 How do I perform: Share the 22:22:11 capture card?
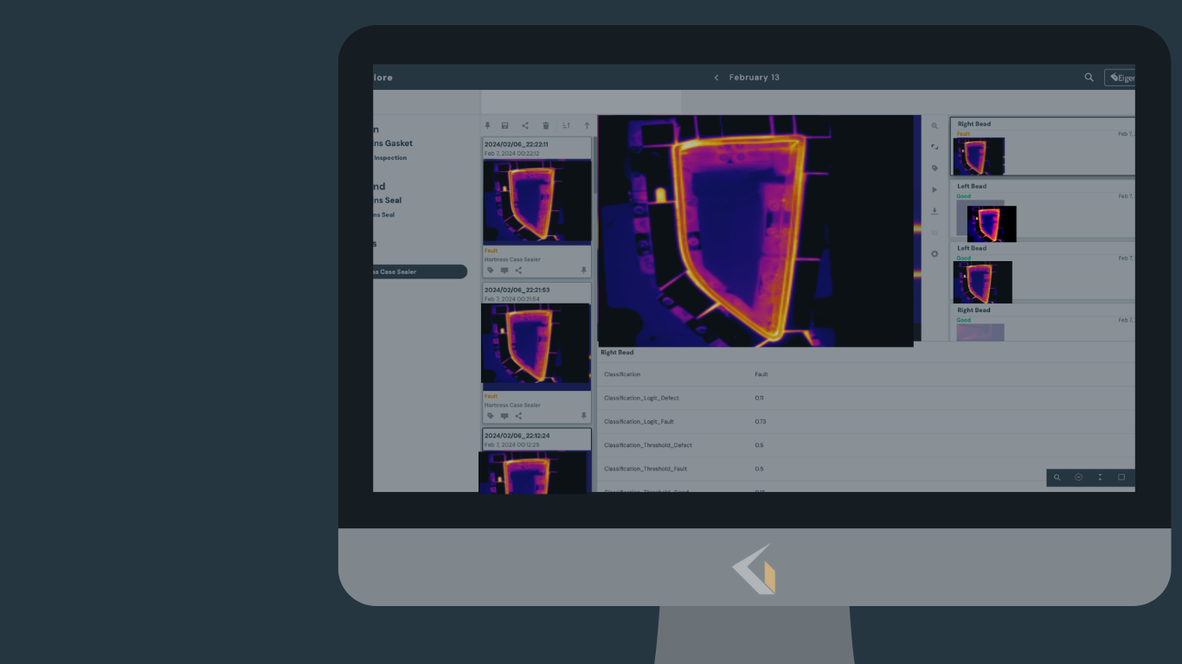tap(518, 271)
